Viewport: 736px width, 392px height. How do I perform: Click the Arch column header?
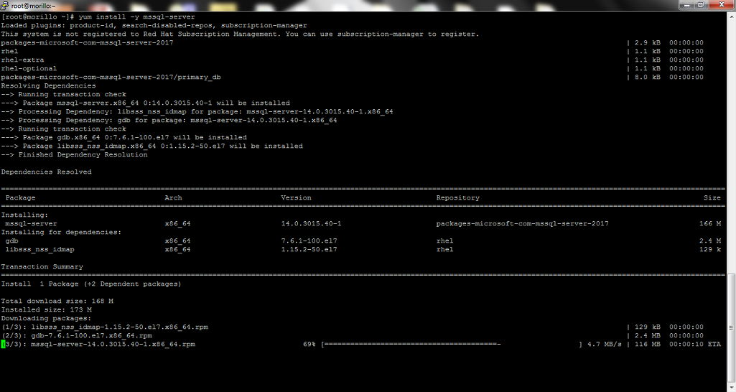tap(173, 197)
